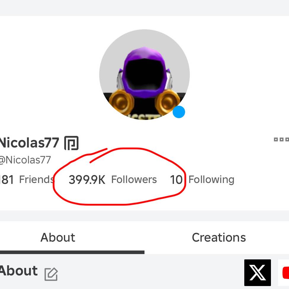The height and width of the screenshot is (289, 289).
Task: Switch to the Creations tab
Action: 219,237
